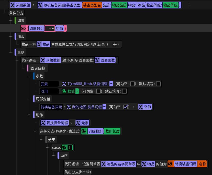The height and width of the screenshot is (175, 212).
Task: Click the orange string icon before 转换装备词缀.名称
Action: tap(170, 164)
